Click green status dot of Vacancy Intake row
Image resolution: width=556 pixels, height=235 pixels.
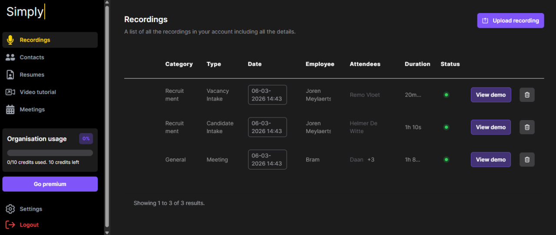pos(446,95)
